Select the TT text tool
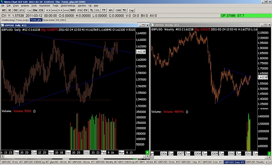 tap(104, 10)
